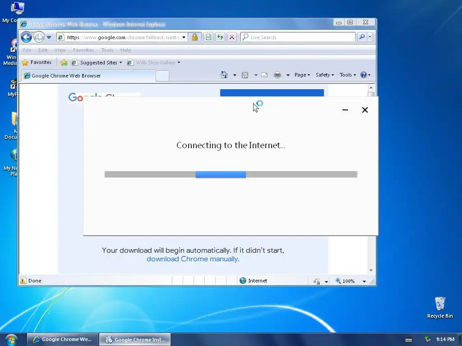Screen dimensions: 462x346
Task: Click the network tray icon
Action: tap(428, 340)
